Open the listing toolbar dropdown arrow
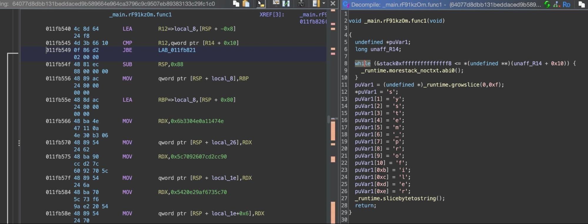 (324, 4)
